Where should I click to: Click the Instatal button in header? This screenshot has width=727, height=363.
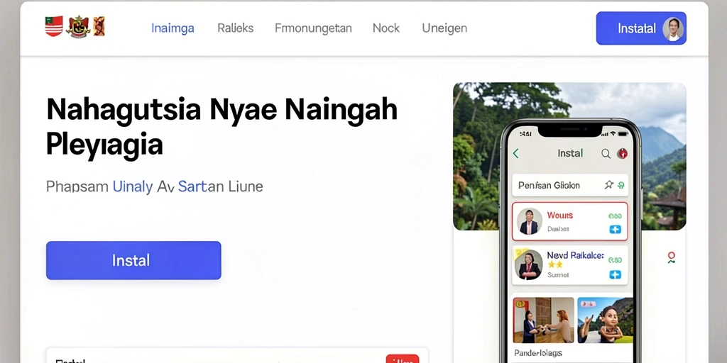(x=641, y=28)
